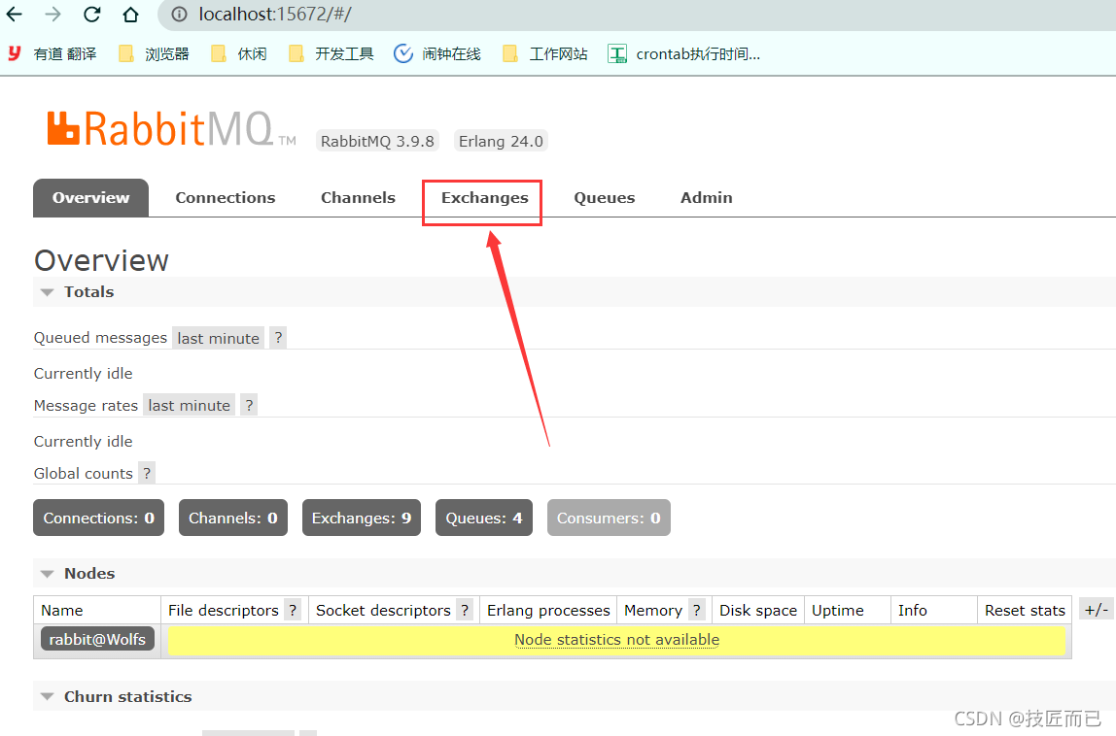
Task: View site information icon in address bar
Action: [x=179, y=15]
